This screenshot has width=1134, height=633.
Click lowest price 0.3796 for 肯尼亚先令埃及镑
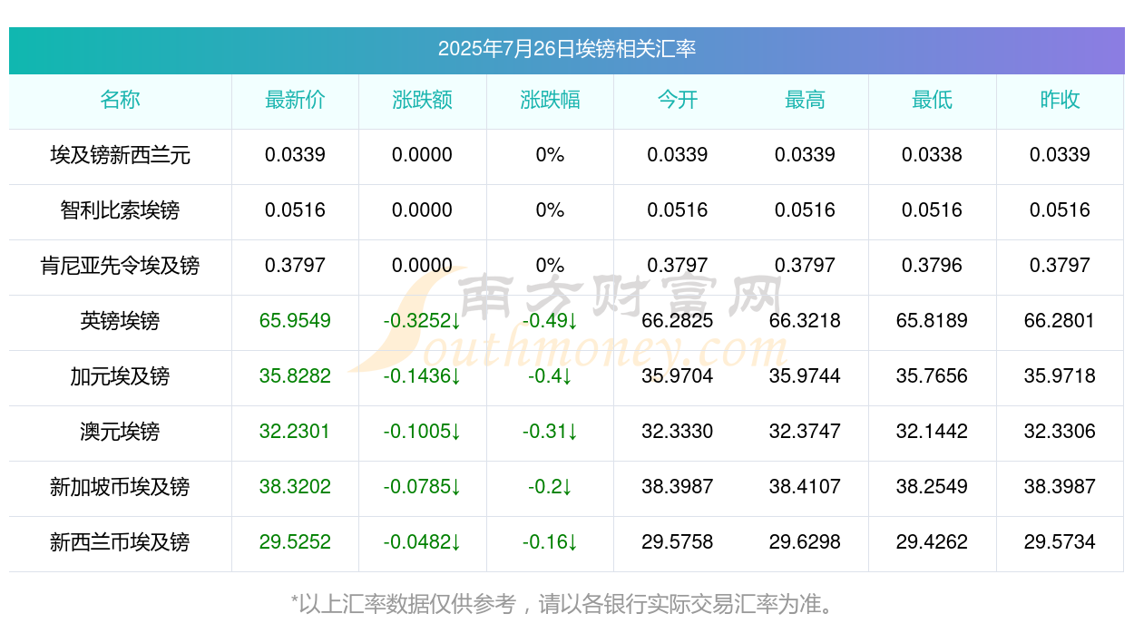933,266
